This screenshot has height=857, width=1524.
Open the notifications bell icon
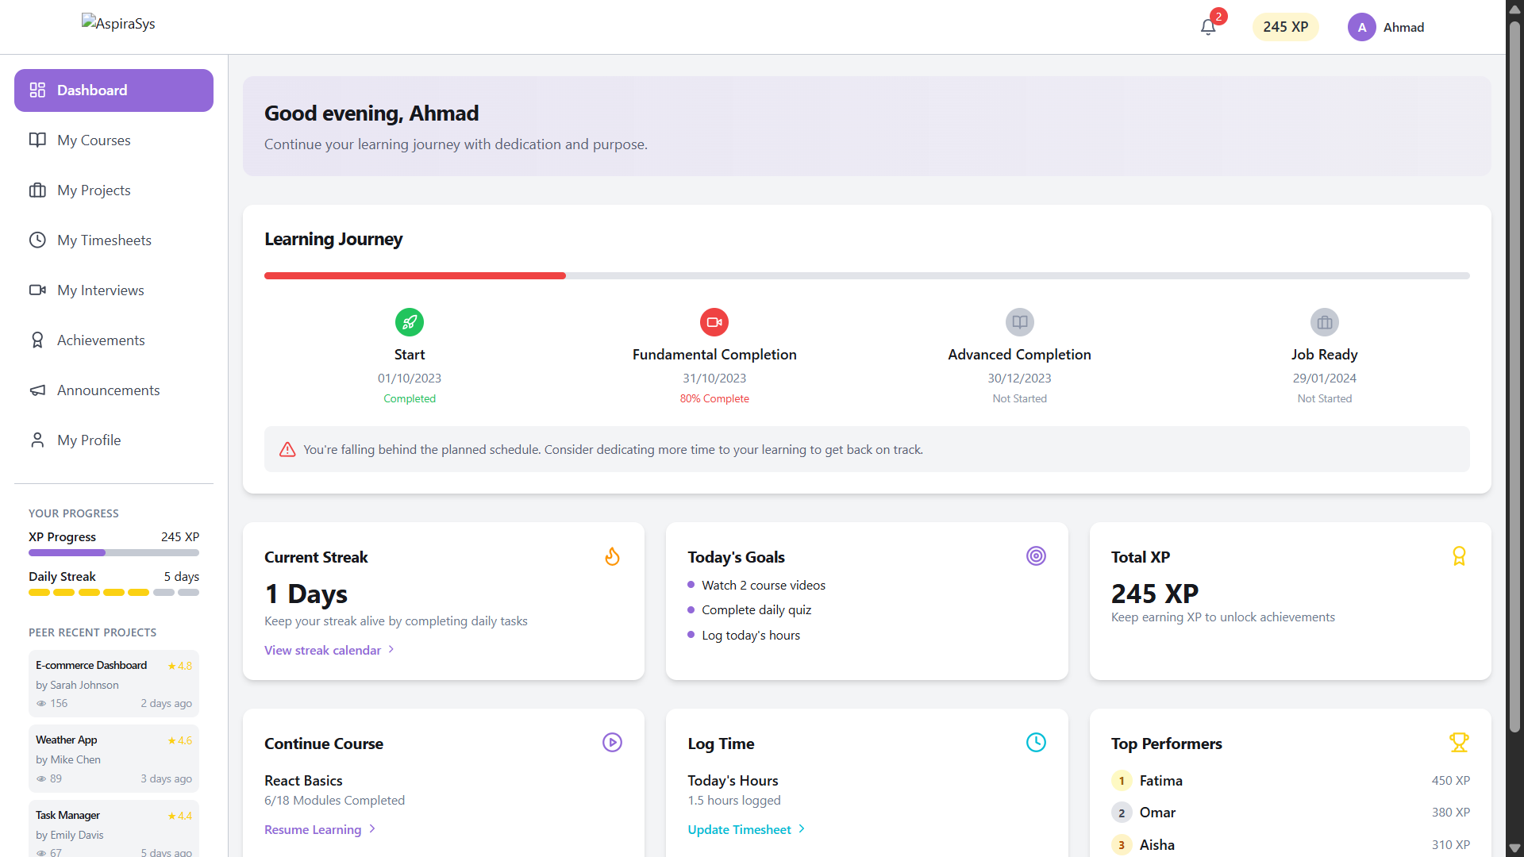[1208, 27]
